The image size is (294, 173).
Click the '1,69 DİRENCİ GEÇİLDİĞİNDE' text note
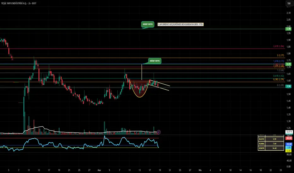pyautogui.click(x=180, y=24)
